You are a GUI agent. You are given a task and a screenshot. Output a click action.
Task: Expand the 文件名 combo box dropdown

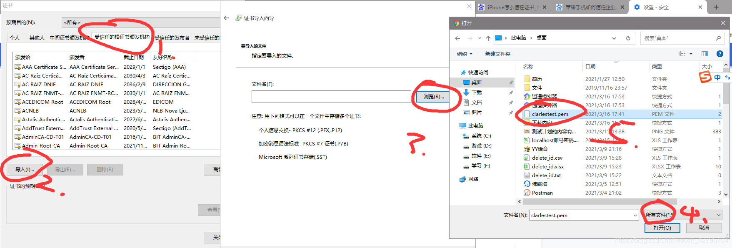[635, 215]
